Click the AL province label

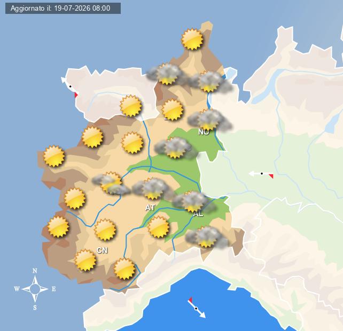pos(198,214)
